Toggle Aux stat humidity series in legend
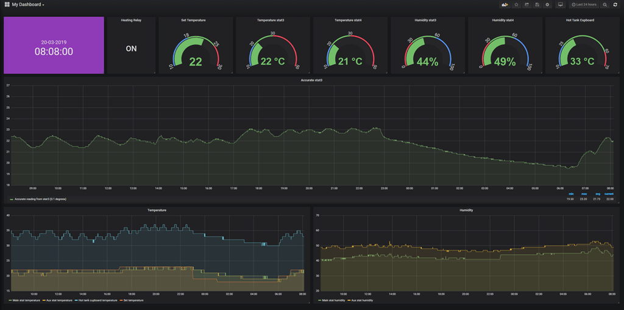This screenshot has width=624, height=310. pyautogui.click(x=362, y=300)
